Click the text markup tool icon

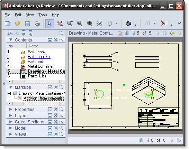(147, 24)
